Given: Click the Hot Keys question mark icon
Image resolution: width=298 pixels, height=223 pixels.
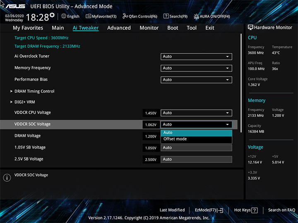Looking at the screenshot, I should [x=255, y=210].
